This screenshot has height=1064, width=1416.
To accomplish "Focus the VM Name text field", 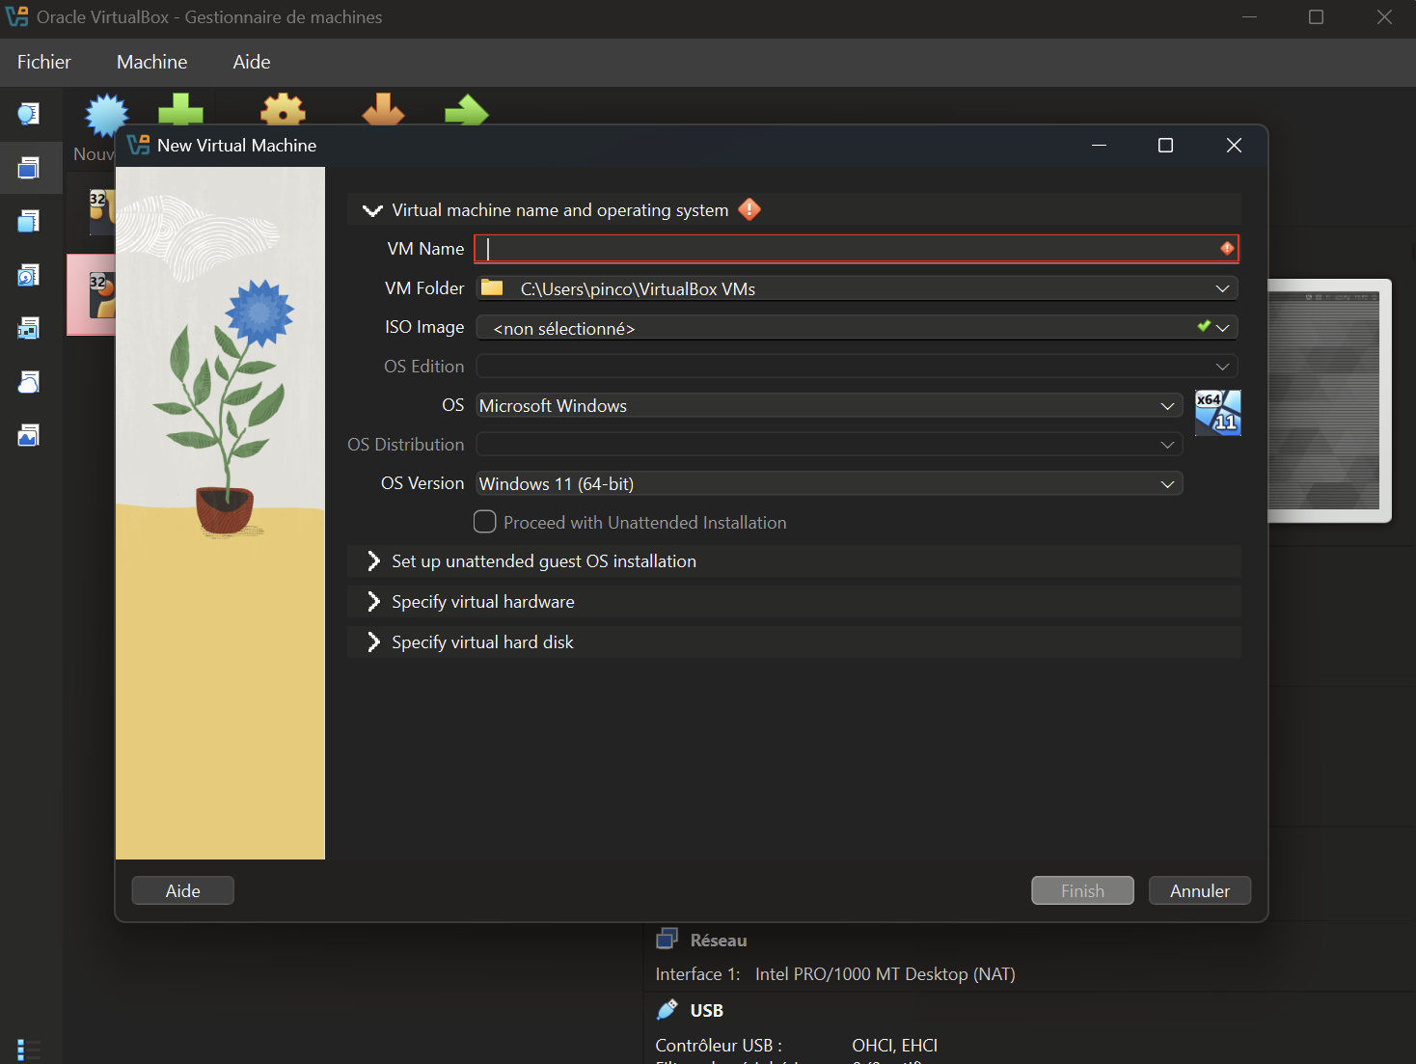I will point(857,249).
